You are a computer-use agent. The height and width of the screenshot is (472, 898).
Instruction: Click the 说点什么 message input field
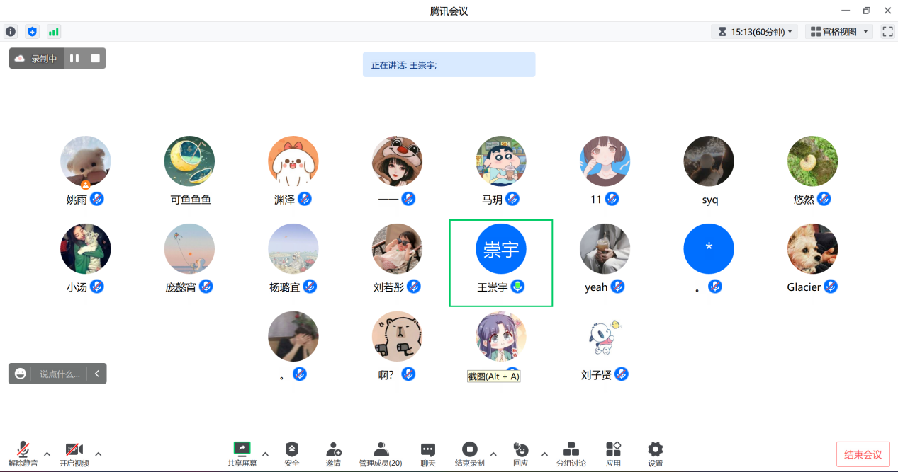click(x=60, y=374)
